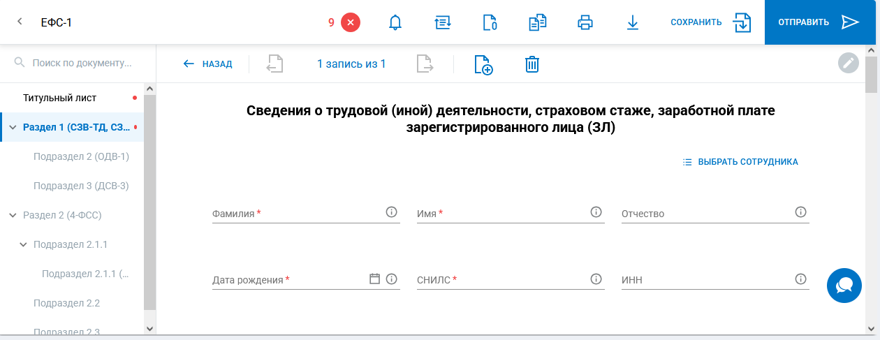880x340 pixels.
Task: Open the chat support bubble
Action: tap(844, 285)
